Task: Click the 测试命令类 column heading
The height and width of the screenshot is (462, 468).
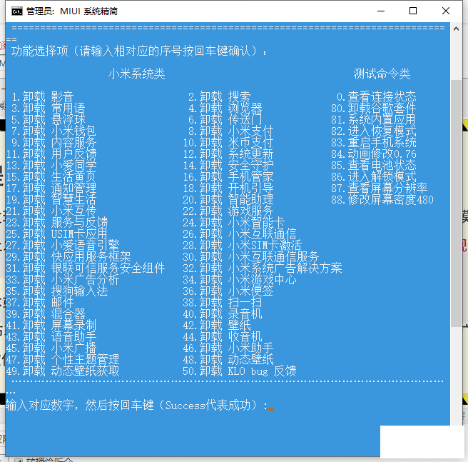Action: coord(382,74)
